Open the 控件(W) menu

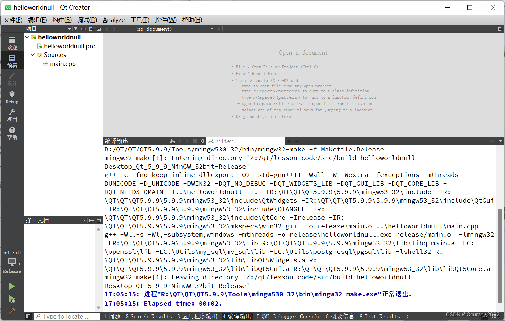(x=165, y=20)
